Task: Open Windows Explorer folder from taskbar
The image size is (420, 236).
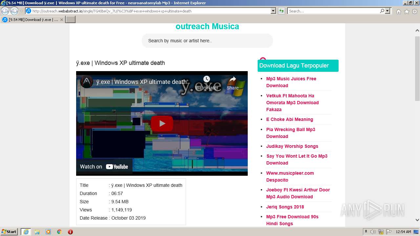Action: tap(37, 232)
